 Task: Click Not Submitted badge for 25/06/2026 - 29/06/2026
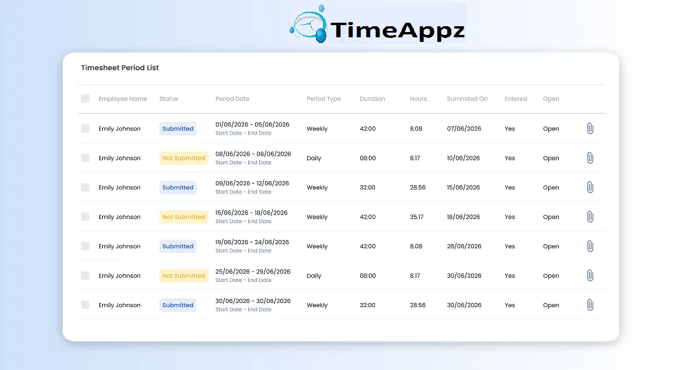tap(183, 276)
